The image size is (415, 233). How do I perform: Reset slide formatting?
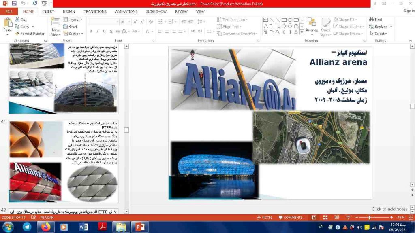(71, 27)
